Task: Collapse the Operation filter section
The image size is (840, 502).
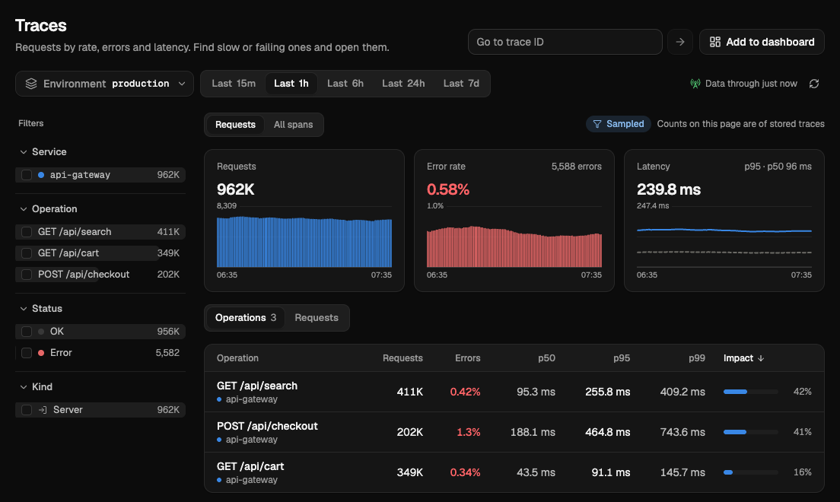Action: point(49,209)
